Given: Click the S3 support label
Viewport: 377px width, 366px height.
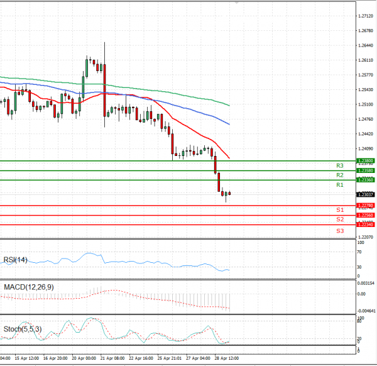Looking at the screenshot, I should pos(339,231).
